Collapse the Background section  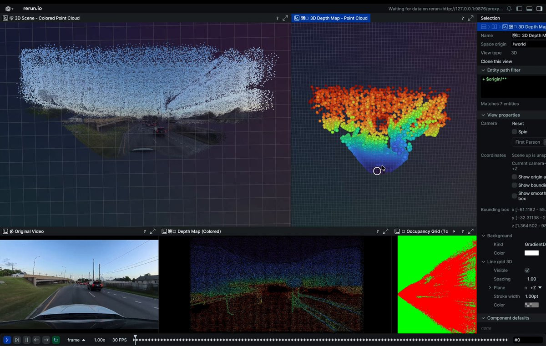484,236
